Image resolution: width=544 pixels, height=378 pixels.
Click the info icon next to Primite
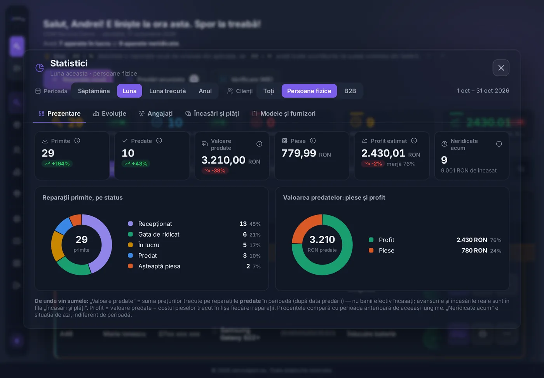coord(77,141)
